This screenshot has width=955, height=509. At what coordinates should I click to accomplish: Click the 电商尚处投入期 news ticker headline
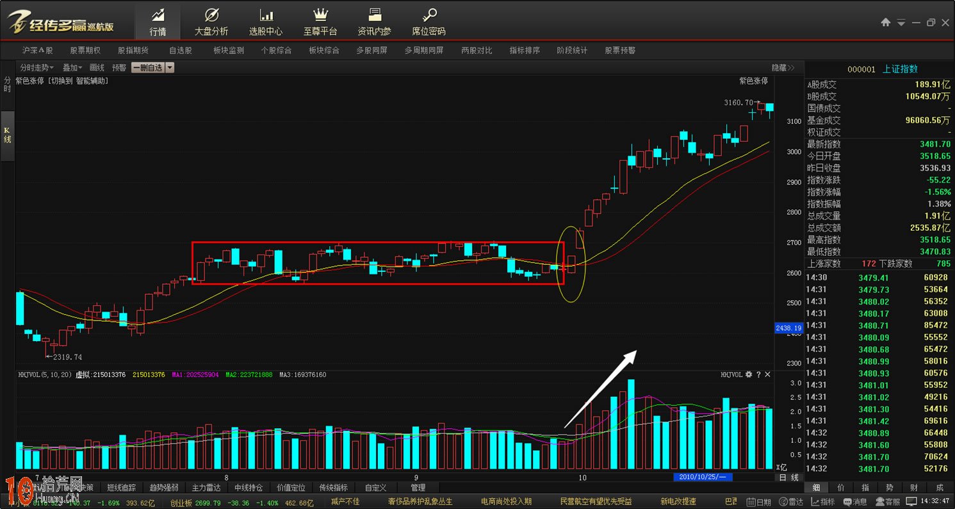tap(506, 502)
